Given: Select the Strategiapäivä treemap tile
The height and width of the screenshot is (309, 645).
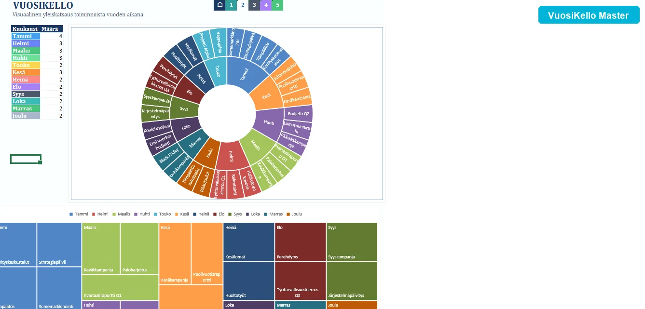Looking at the screenshot, I should pyautogui.click(x=59, y=244).
